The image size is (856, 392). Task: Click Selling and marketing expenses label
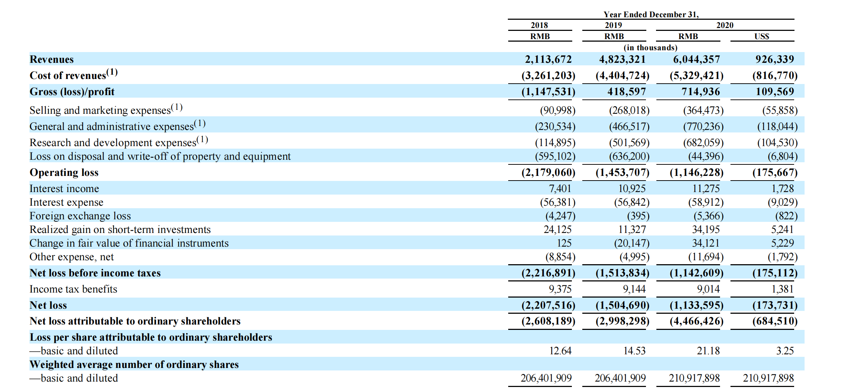coord(100,110)
